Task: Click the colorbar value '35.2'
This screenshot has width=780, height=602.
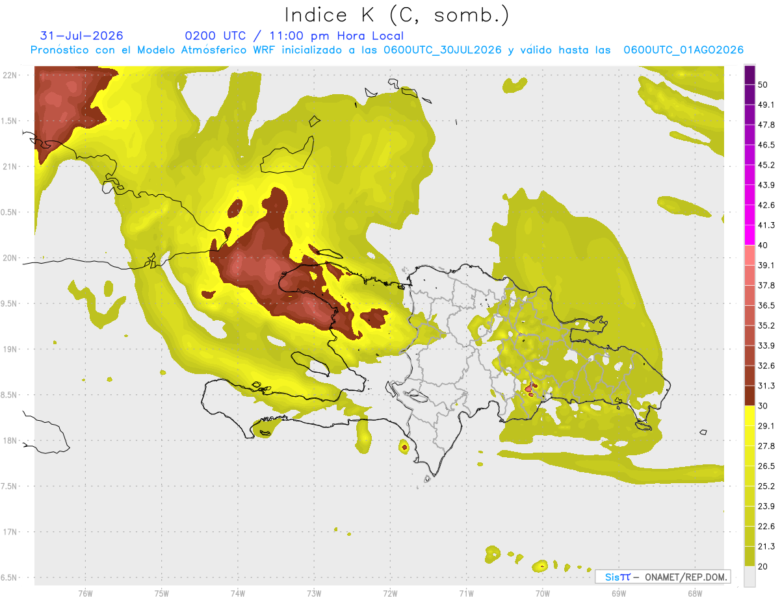Action: 766,325
